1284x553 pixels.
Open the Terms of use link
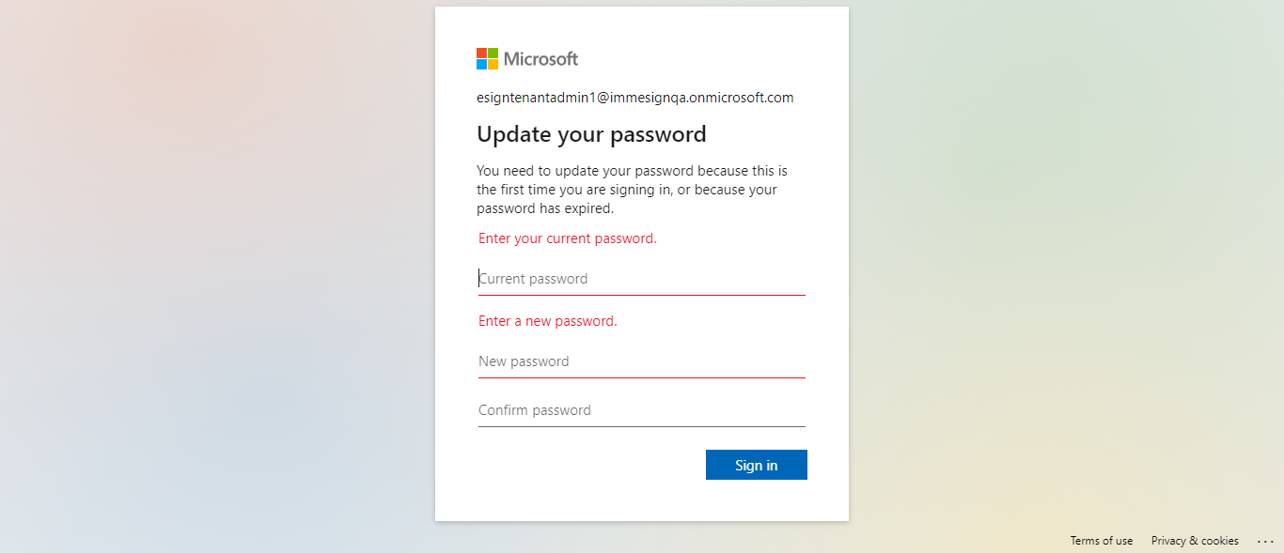point(1101,541)
